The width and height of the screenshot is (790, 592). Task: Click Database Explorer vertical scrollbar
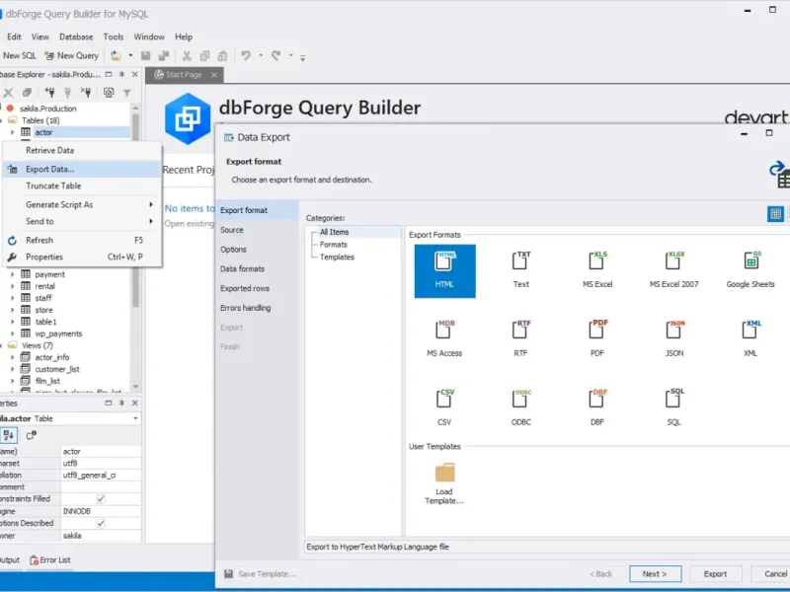(x=135, y=247)
